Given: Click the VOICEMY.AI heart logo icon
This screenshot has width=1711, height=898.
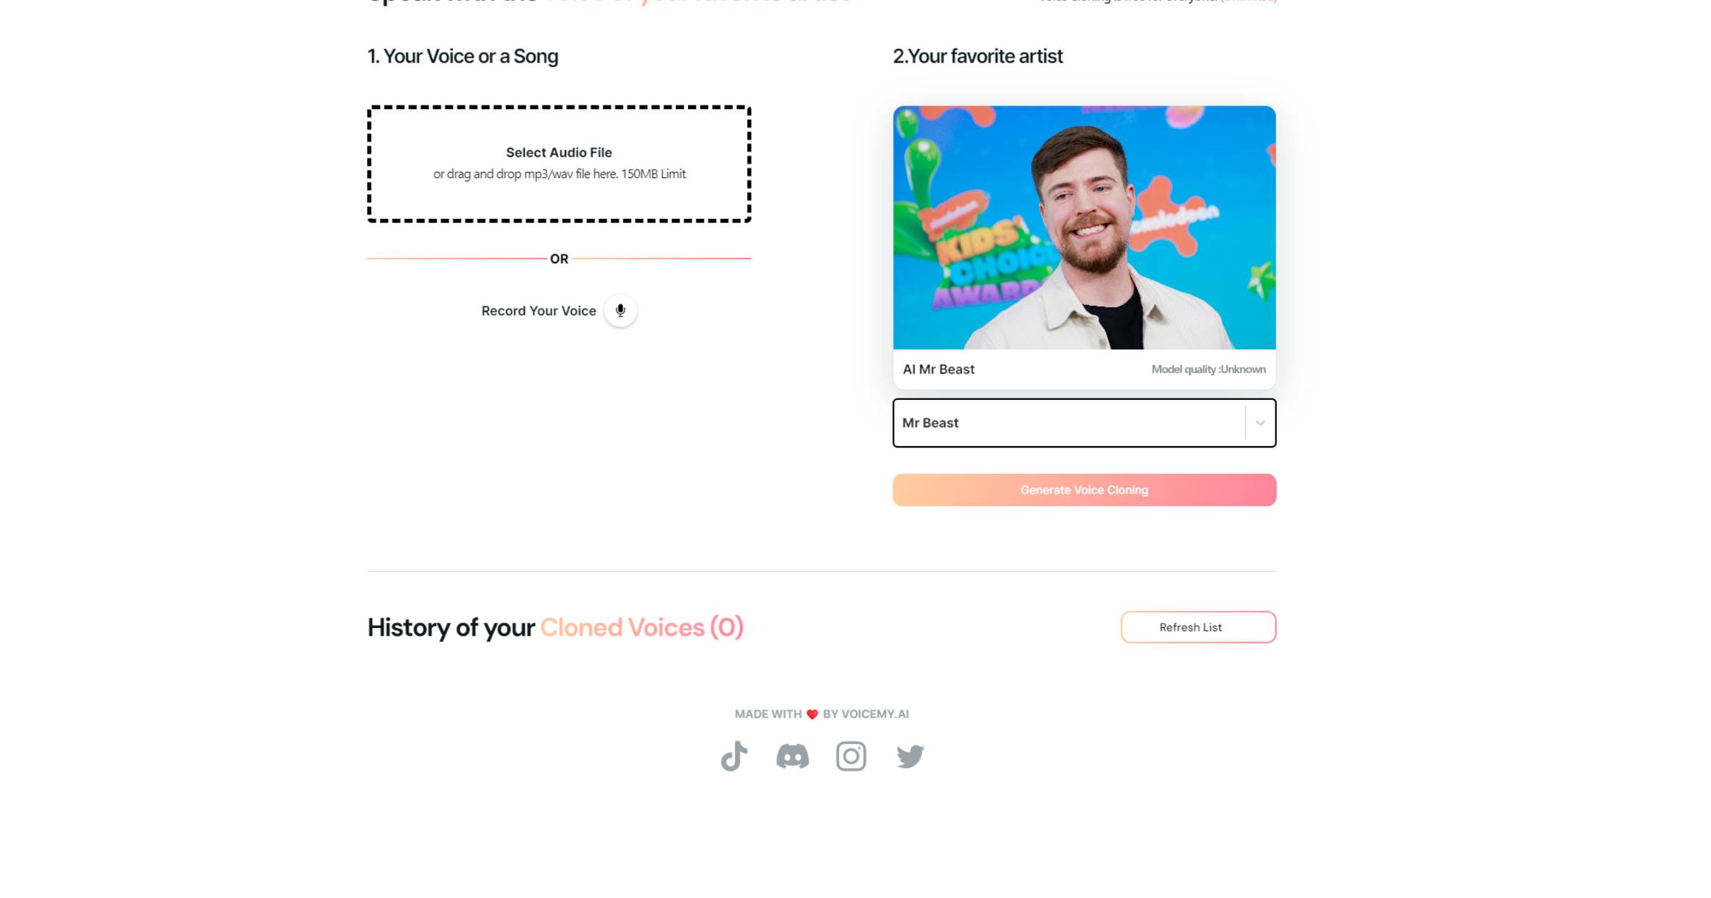Looking at the screenshot, I should point(813,713).
